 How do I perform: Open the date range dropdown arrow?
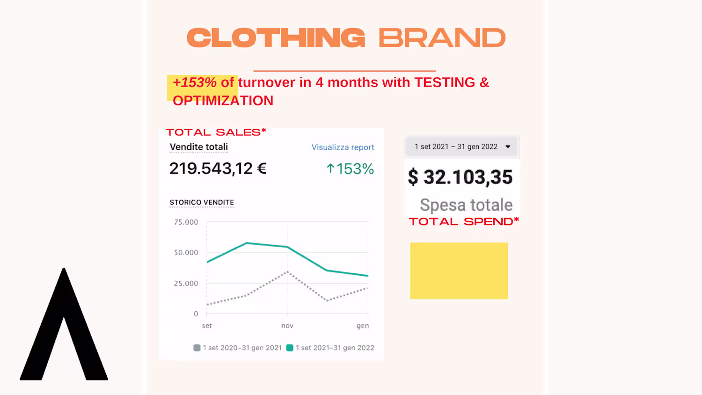click(508, 147)
